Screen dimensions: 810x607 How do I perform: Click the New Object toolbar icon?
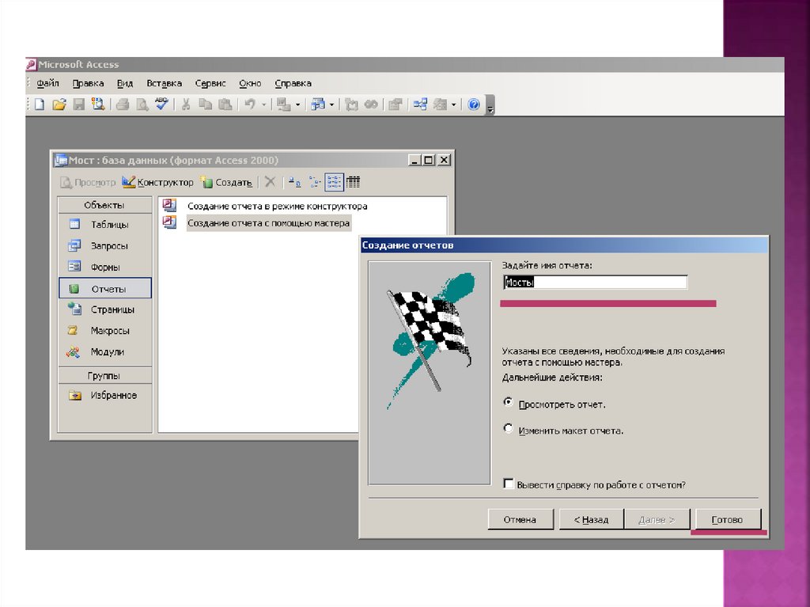click(x=440, y=104)
